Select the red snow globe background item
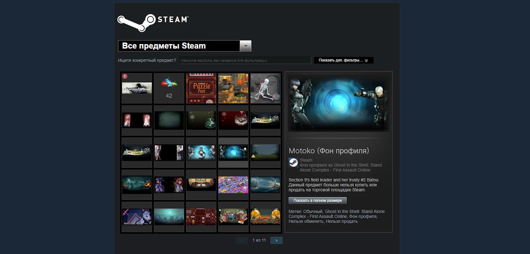The image size is (530, 254). point(234,120)
